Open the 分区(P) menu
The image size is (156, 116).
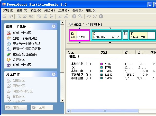tap(50, 10)
